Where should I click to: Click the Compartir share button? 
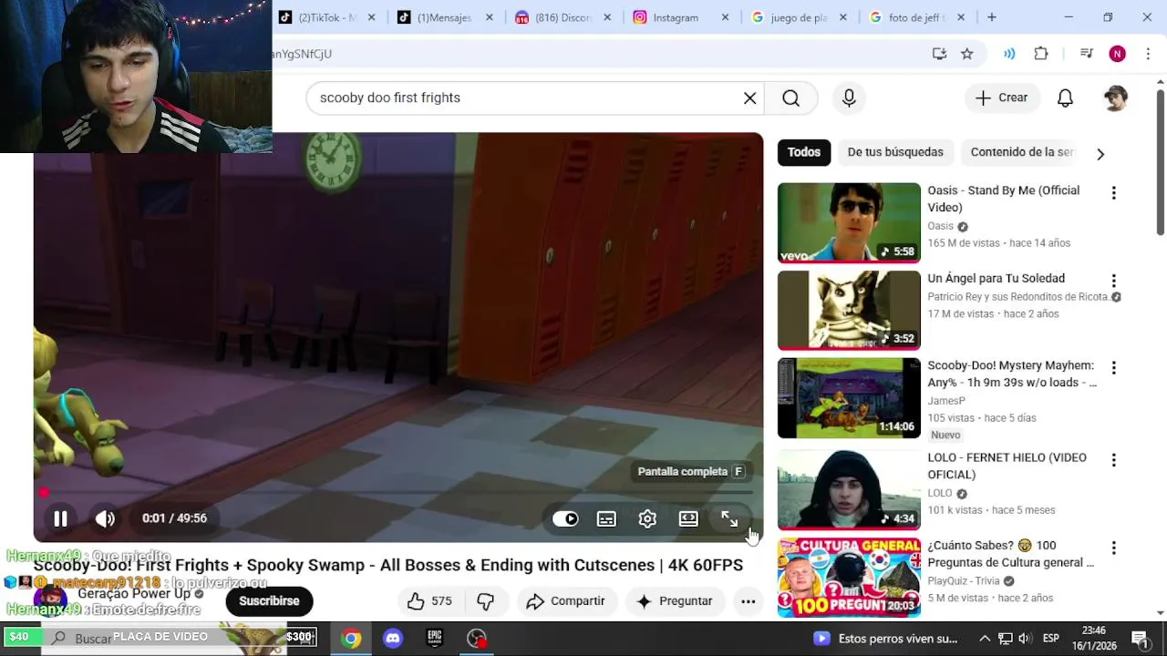pos(566,601)
